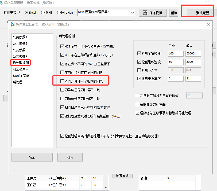The height and width of the screenshot is (191, 217).
Task: Toggle 检测过程中实时弹窗提醒 checkbox
Action: [x=62, y=136]
